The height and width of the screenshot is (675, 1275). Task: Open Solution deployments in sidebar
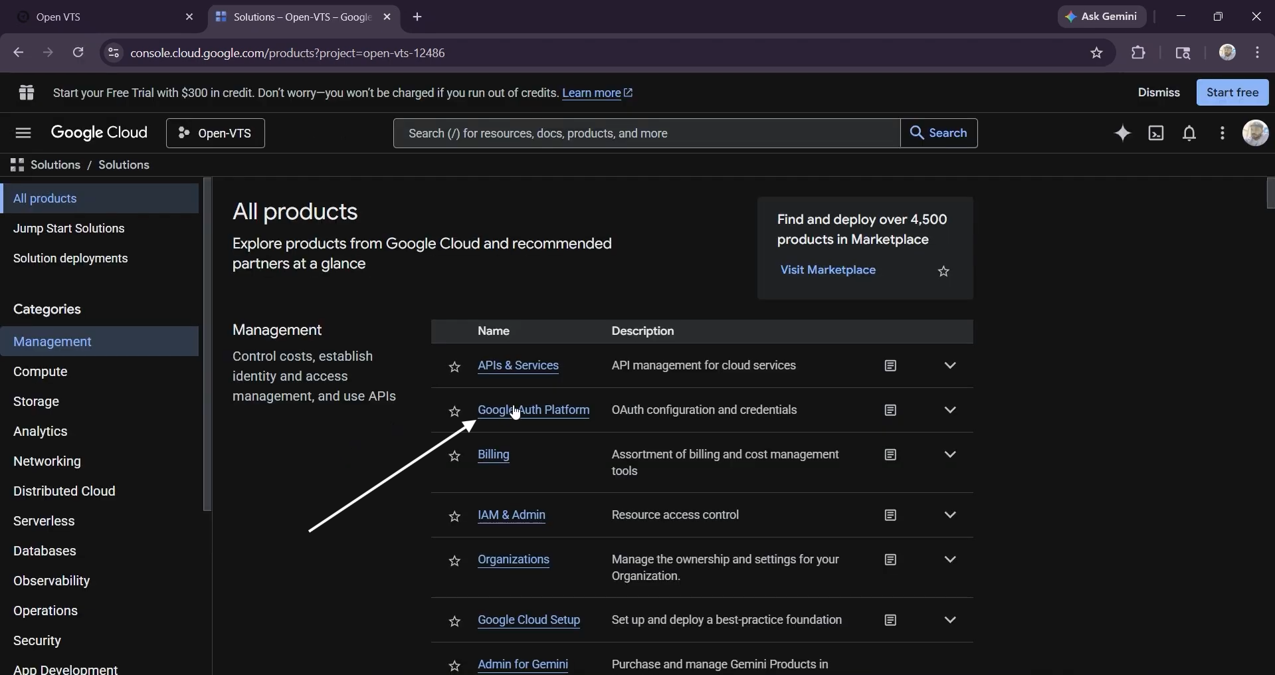[100, 258]
